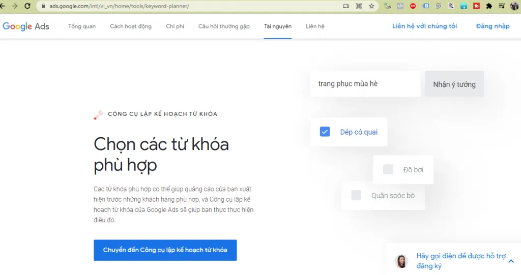The image size is (521, 275).
Task: Click the trang phục mùa hè field
Action: pyautogui.click(x=365, y=84)
